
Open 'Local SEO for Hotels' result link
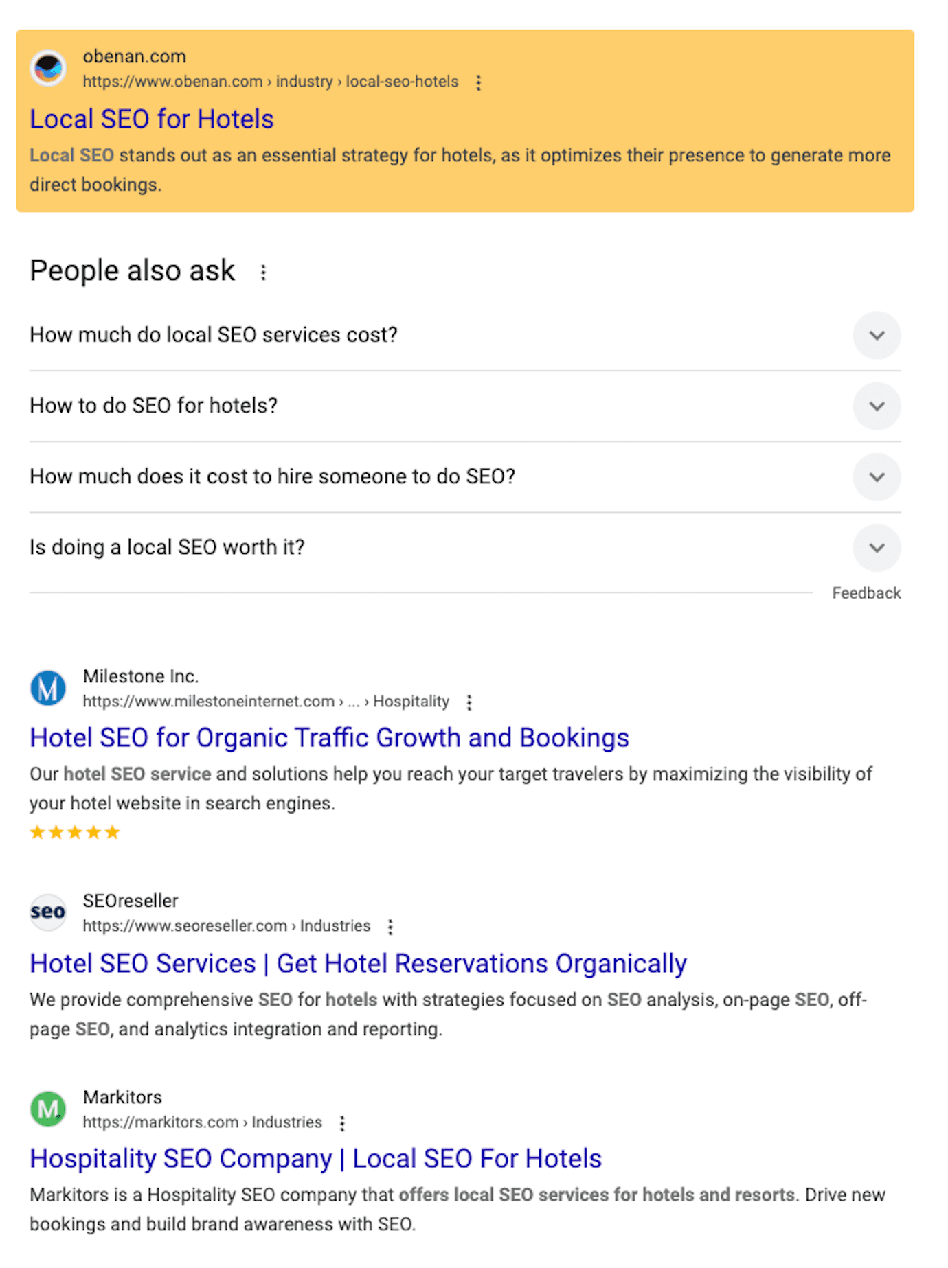(x=152, y=119)
